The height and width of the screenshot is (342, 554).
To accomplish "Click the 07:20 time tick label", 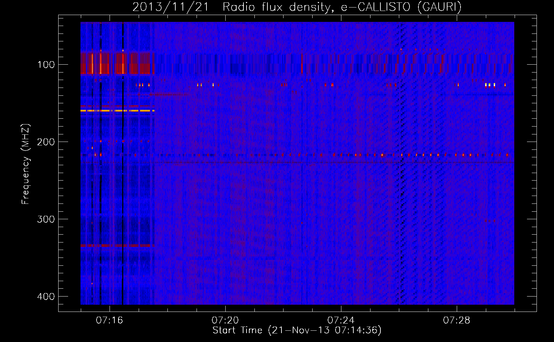I will click(225, 320).
